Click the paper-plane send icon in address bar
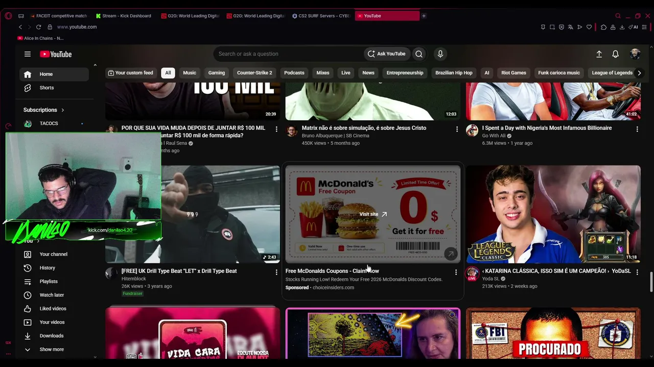 point(580,27)
